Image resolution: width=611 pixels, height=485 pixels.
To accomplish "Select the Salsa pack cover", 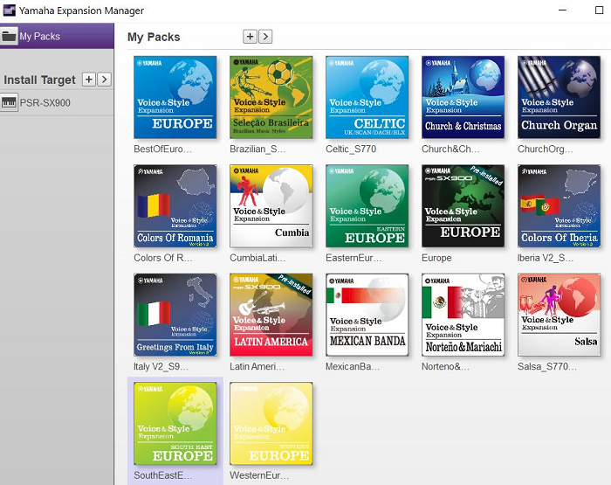I will pos(560,315).
